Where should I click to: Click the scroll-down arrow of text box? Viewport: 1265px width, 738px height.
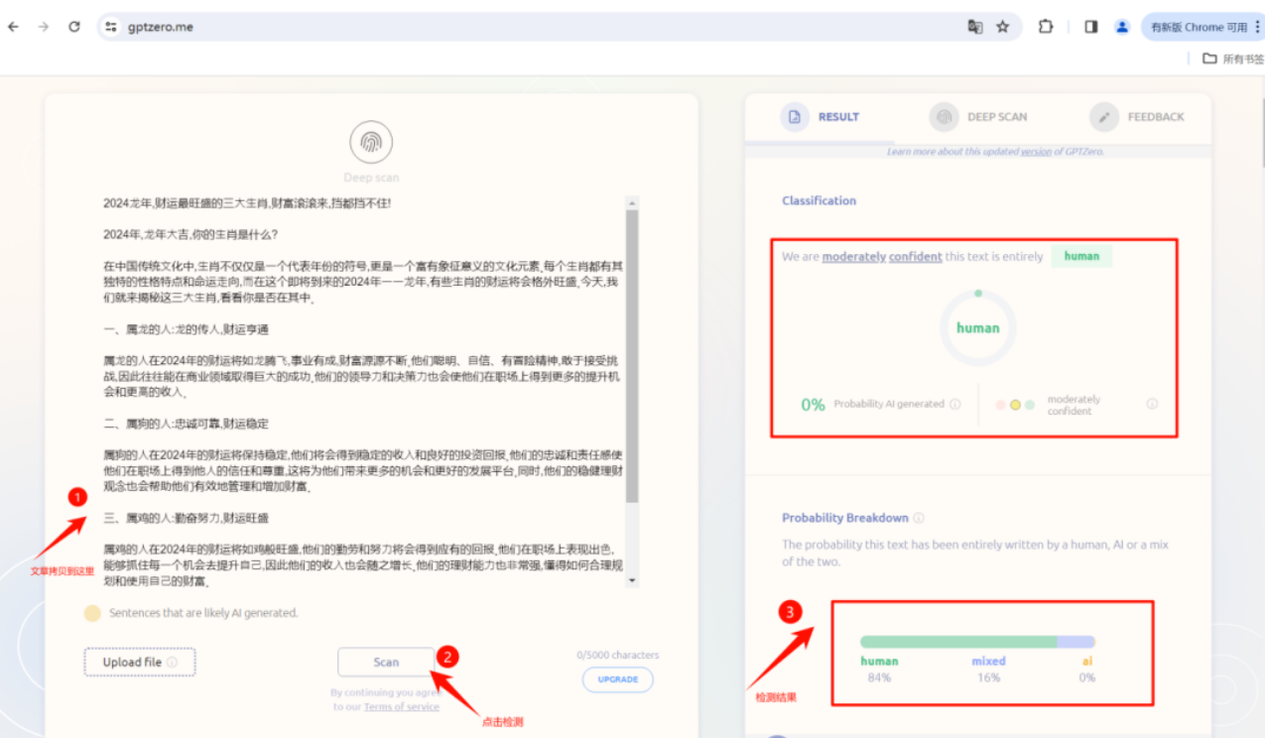(x=633, y=580)
